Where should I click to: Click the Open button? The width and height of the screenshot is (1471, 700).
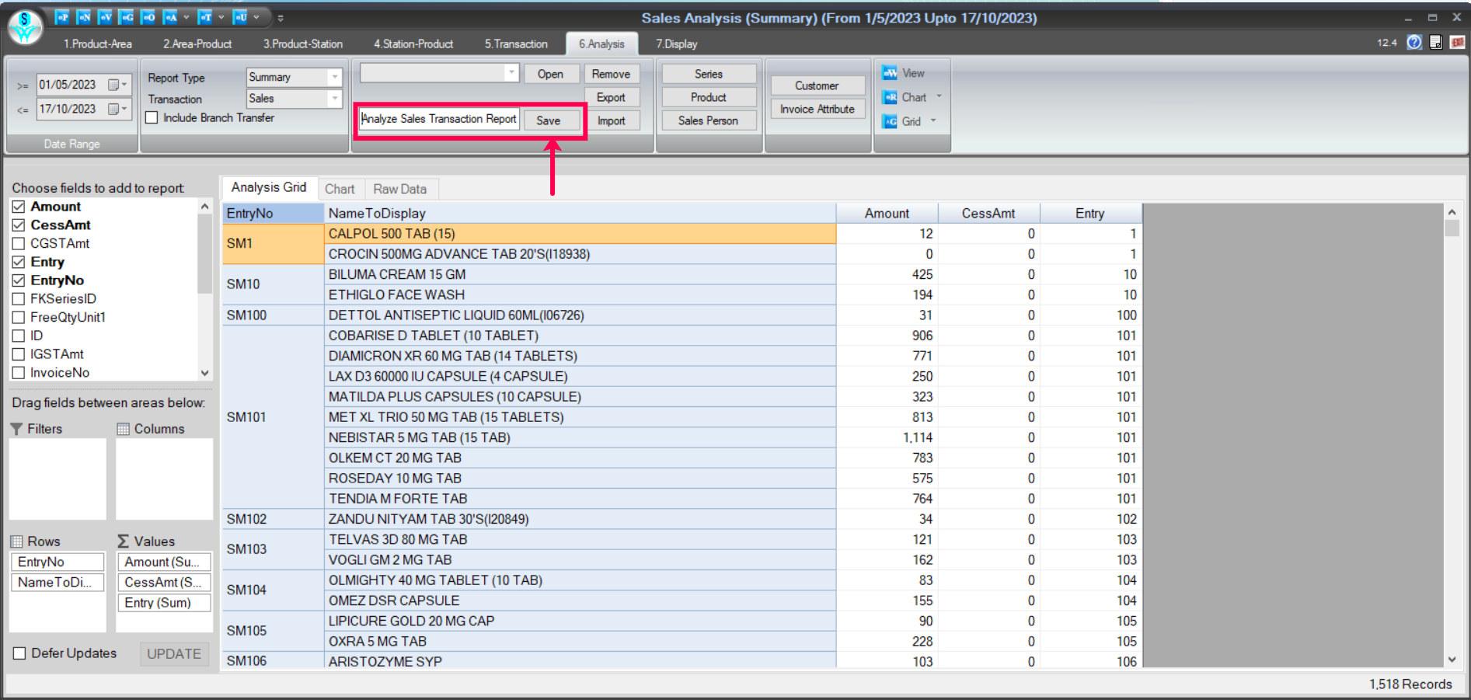[550, 74]
